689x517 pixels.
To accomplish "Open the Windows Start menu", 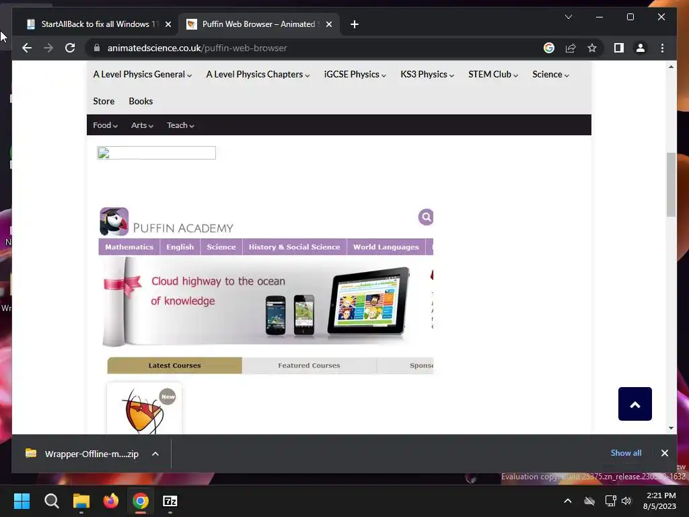I will coord(22,501).
